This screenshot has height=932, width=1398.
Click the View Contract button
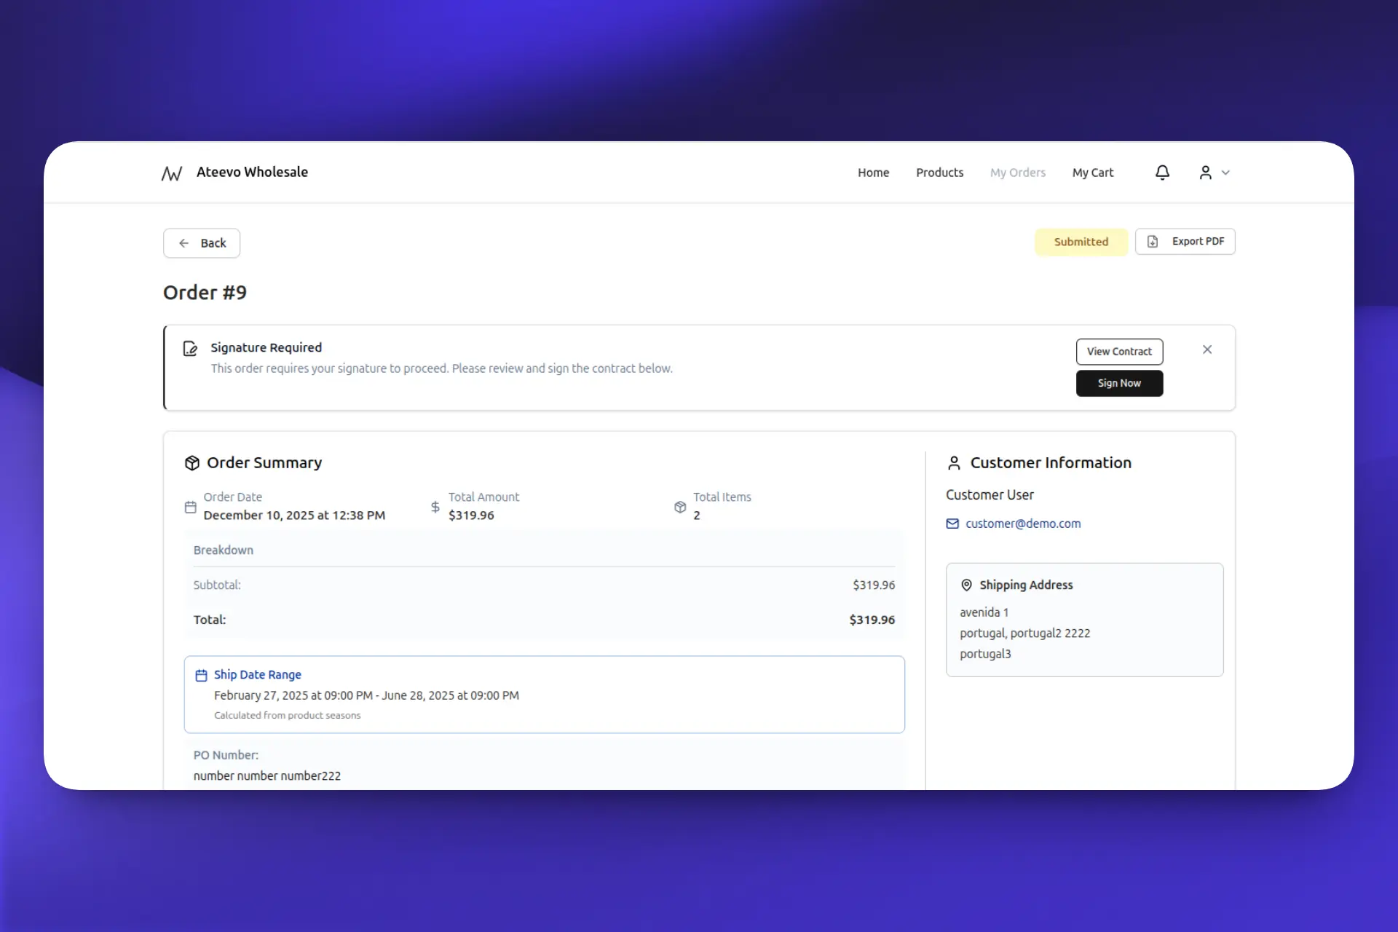pos(1119,352)
